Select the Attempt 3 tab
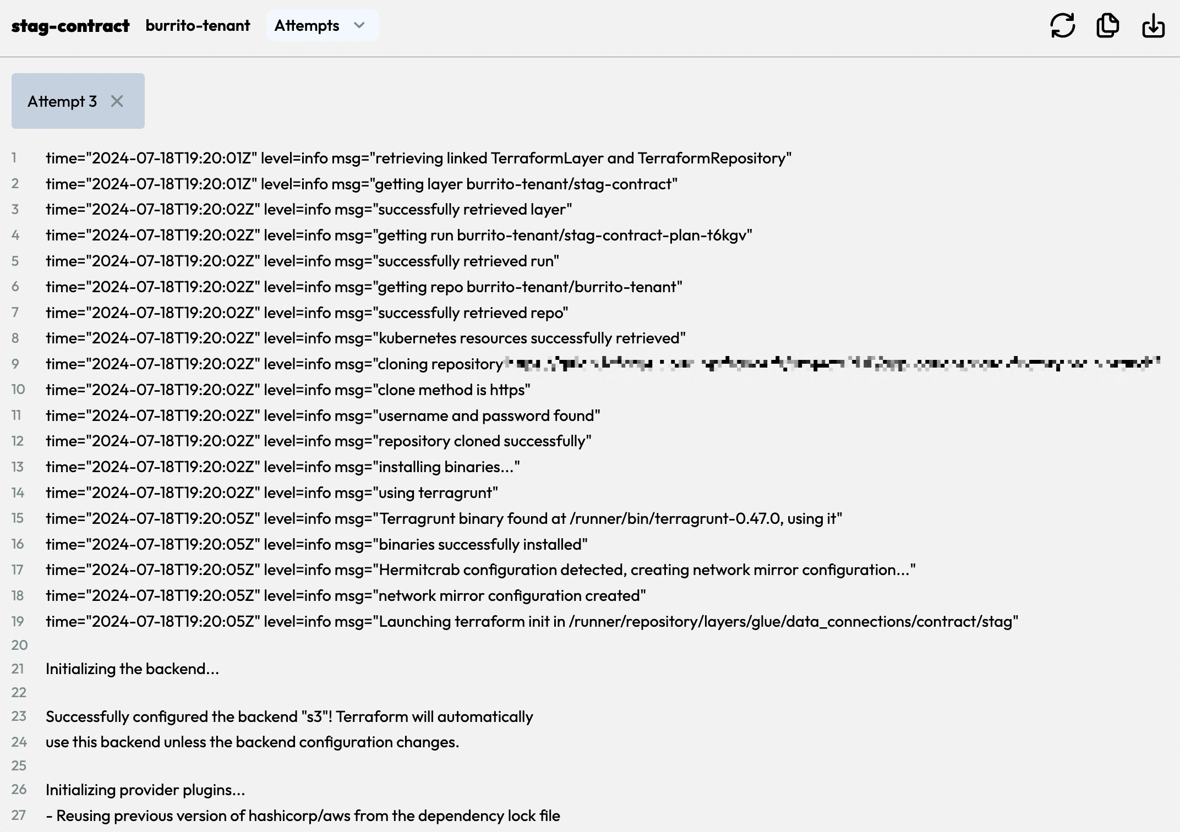Image resolution: width=1180 pixels, height=832 pixels. 62,101
